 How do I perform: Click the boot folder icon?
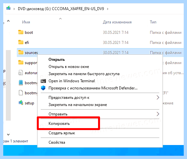coord(21,32)
